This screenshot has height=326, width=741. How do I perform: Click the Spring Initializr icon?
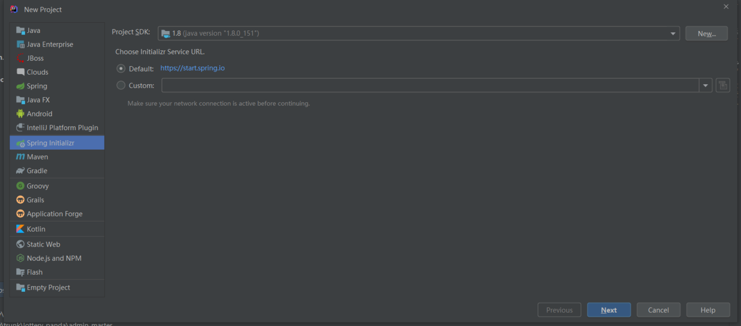click(20, 143)
